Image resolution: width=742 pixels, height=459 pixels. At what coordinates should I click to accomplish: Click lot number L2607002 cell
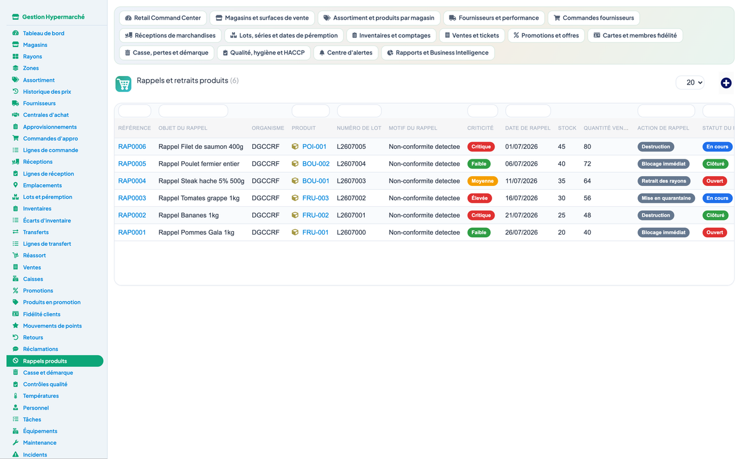point(351,198)
